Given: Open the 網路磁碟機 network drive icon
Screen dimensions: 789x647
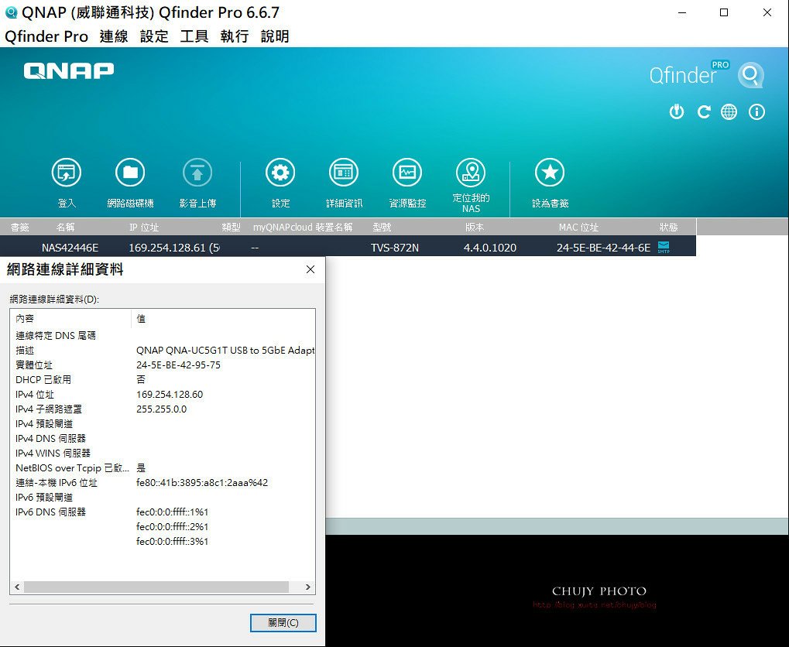Looking at the screenshot, I should pos(130,173).
